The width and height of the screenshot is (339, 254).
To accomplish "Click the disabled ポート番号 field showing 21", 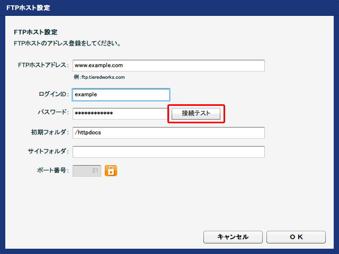I will 87,170.
